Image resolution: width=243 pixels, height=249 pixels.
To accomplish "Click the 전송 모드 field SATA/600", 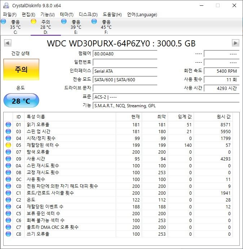I will [125, 80].
